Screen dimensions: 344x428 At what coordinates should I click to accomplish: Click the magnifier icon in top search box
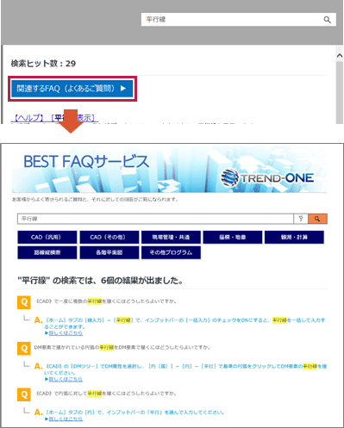point(327,20)
